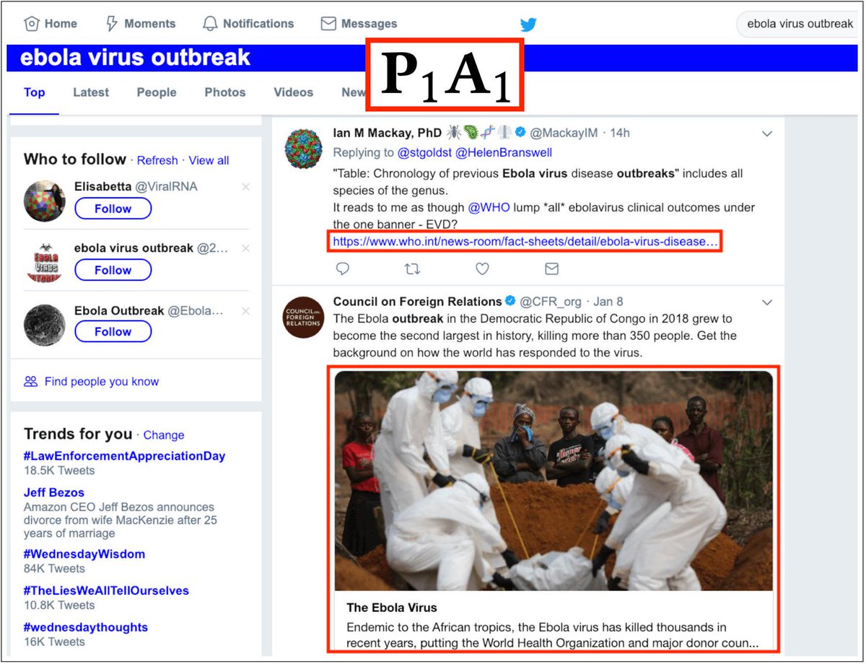Dismiss the Elisabetta follow suggestion
Screen dimensions: 866x664
(x=245, y=187)
